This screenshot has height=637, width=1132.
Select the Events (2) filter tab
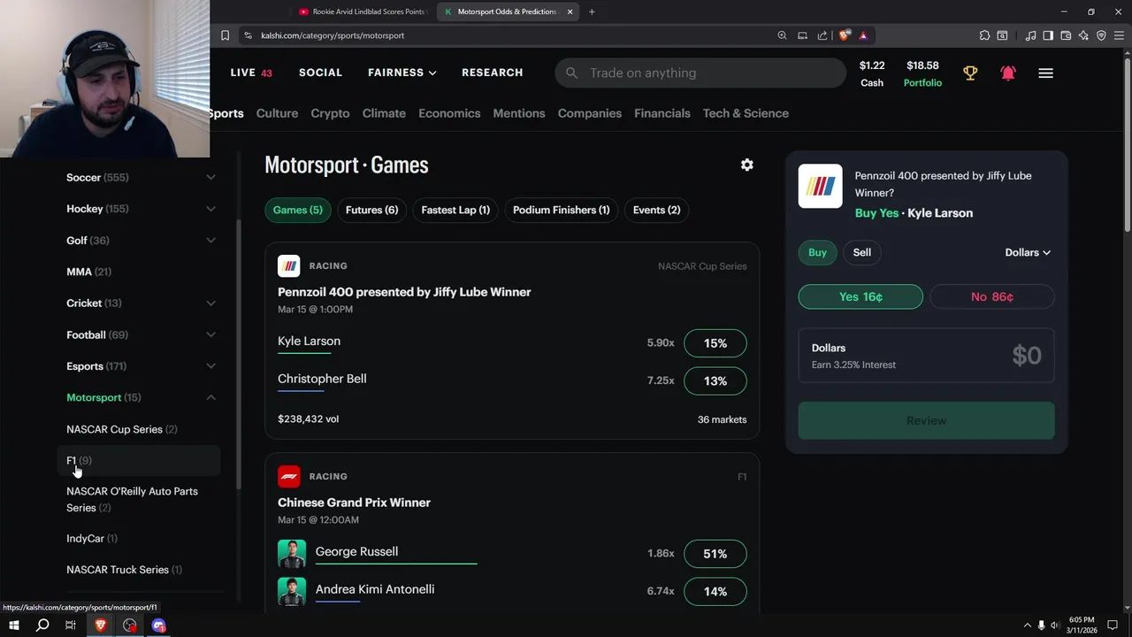coord(657,210)
